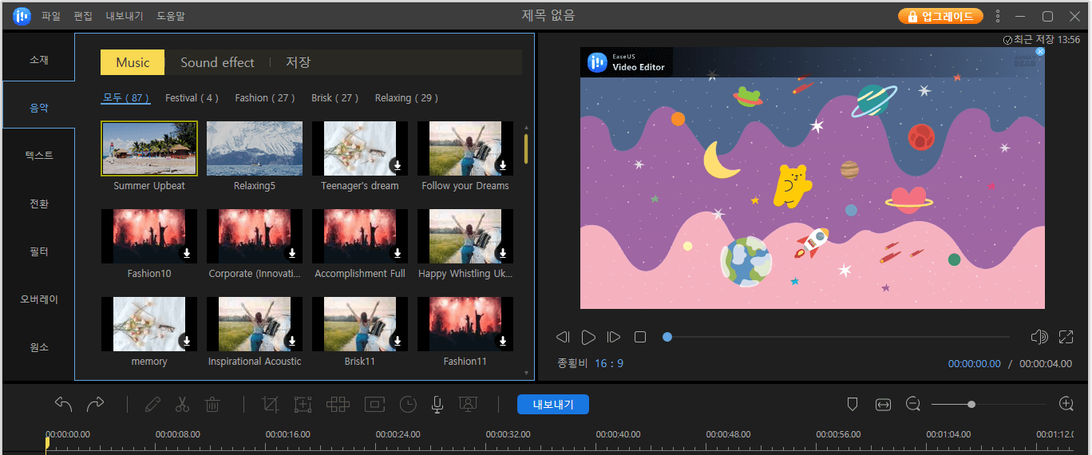The width and height of the screenshot is (1092, 455).
Task: Click the undo arrow in the timeline toolbar
Action: point(64,405)
